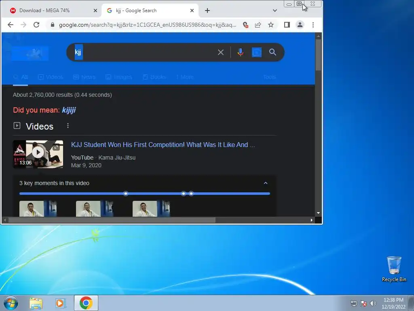The width and height of the screenshot is (414, 311).
Task: Open the Images search filter tab
Action: [x=118, y=77]
